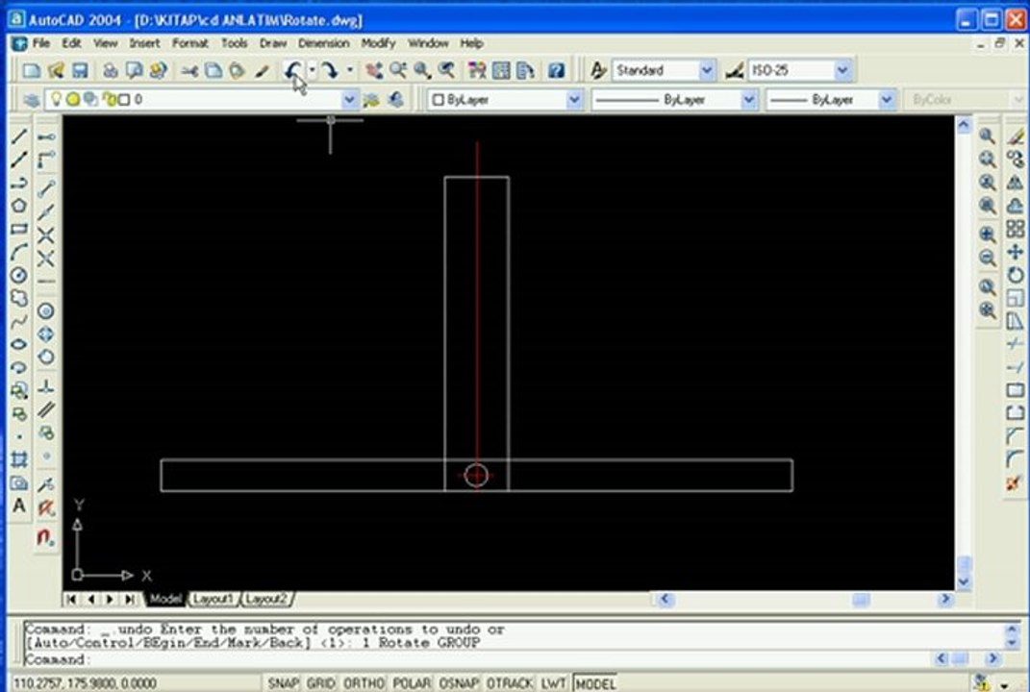Viewport: 1030px width, 692px height.
Task: Select the Polygon draw tool
Action: [x=19, y=206]
